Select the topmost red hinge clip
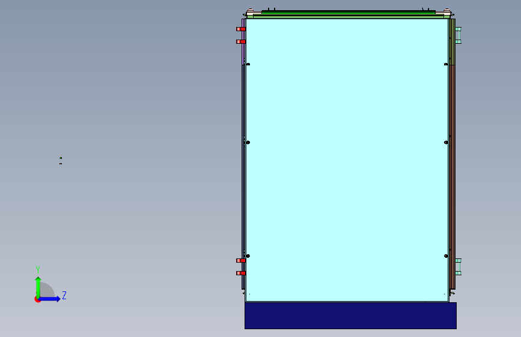Screen dimensions: 521x337 tap(241, 29)
